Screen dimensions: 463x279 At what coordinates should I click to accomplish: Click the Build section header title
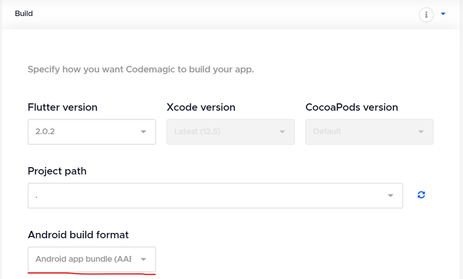tap(24, 14)
